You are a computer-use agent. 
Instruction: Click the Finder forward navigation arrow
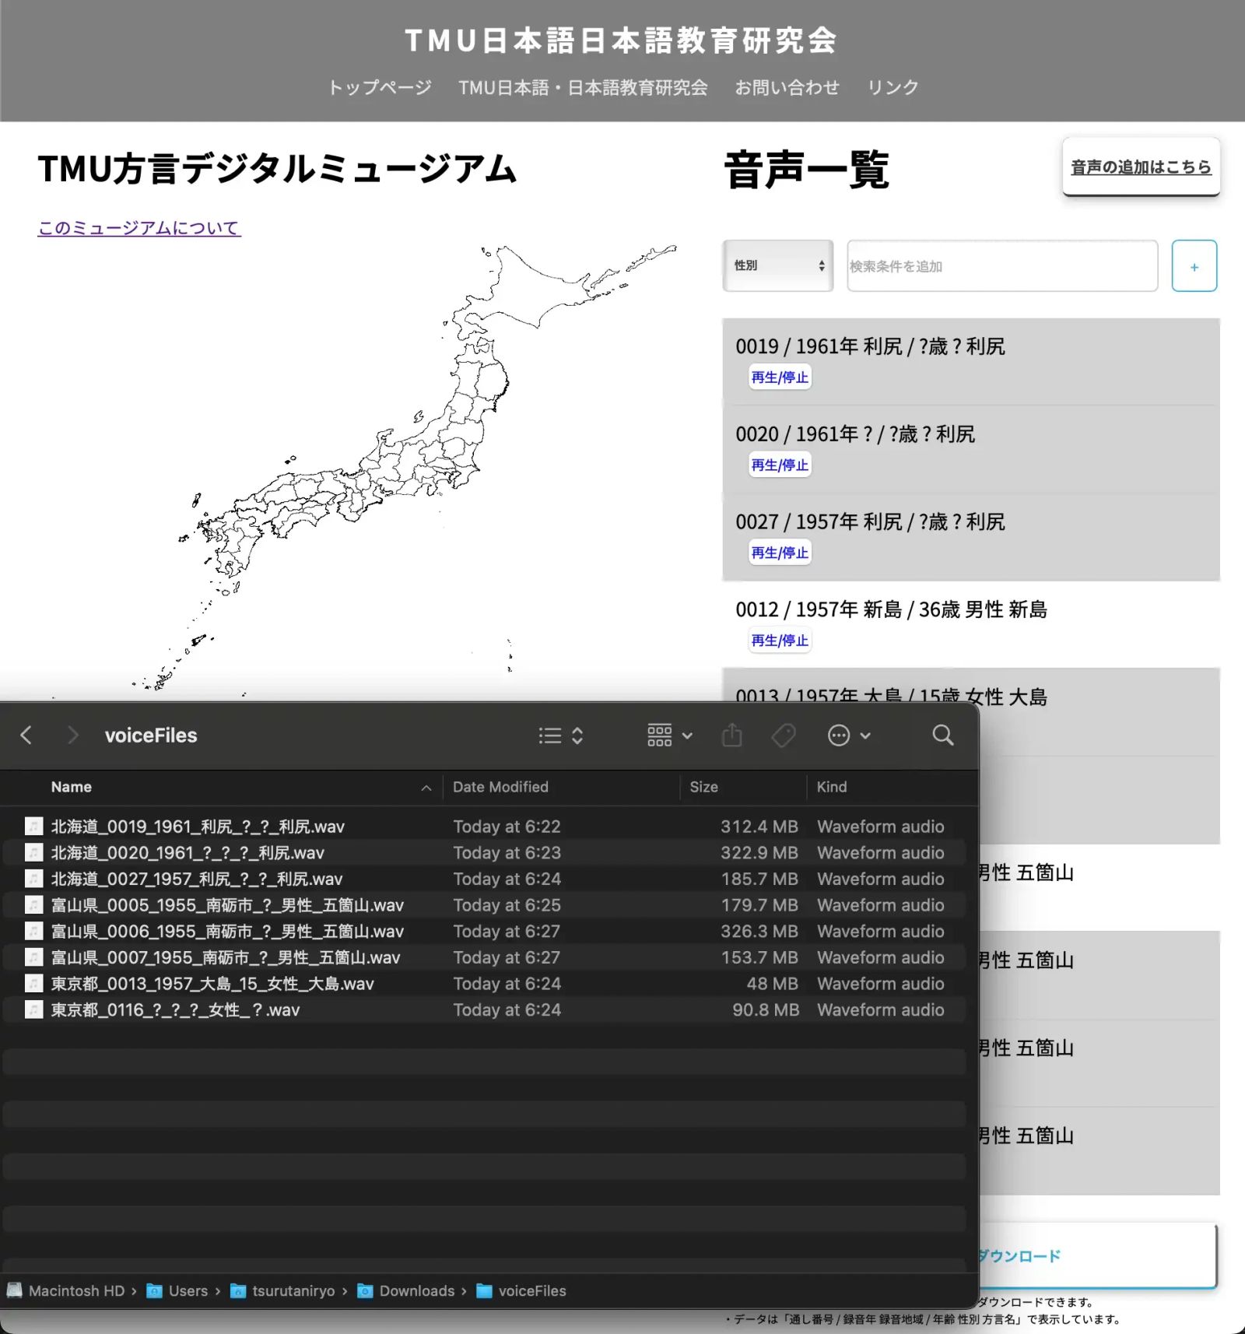(72, 735)
